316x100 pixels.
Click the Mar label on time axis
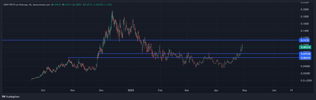[x=187, y=90]
